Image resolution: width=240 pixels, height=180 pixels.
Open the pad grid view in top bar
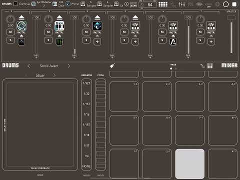tap(163, 4)
